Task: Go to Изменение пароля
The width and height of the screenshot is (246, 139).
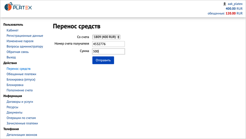Action: click(x=20, y=41)
